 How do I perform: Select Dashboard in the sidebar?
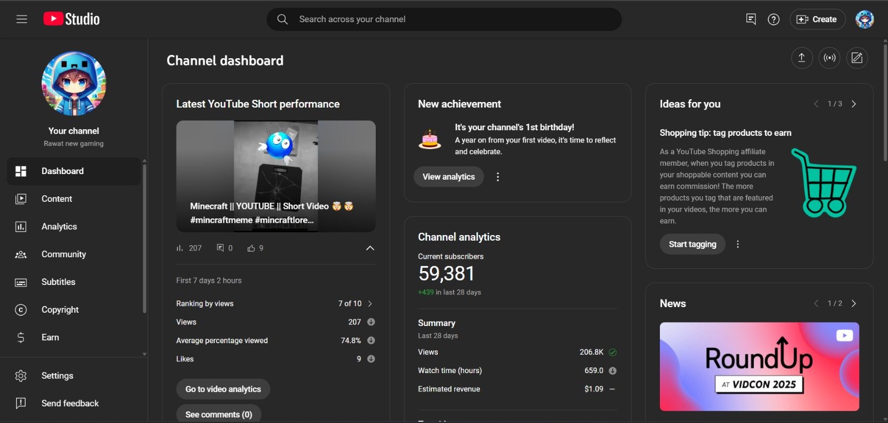pos(74,171)
